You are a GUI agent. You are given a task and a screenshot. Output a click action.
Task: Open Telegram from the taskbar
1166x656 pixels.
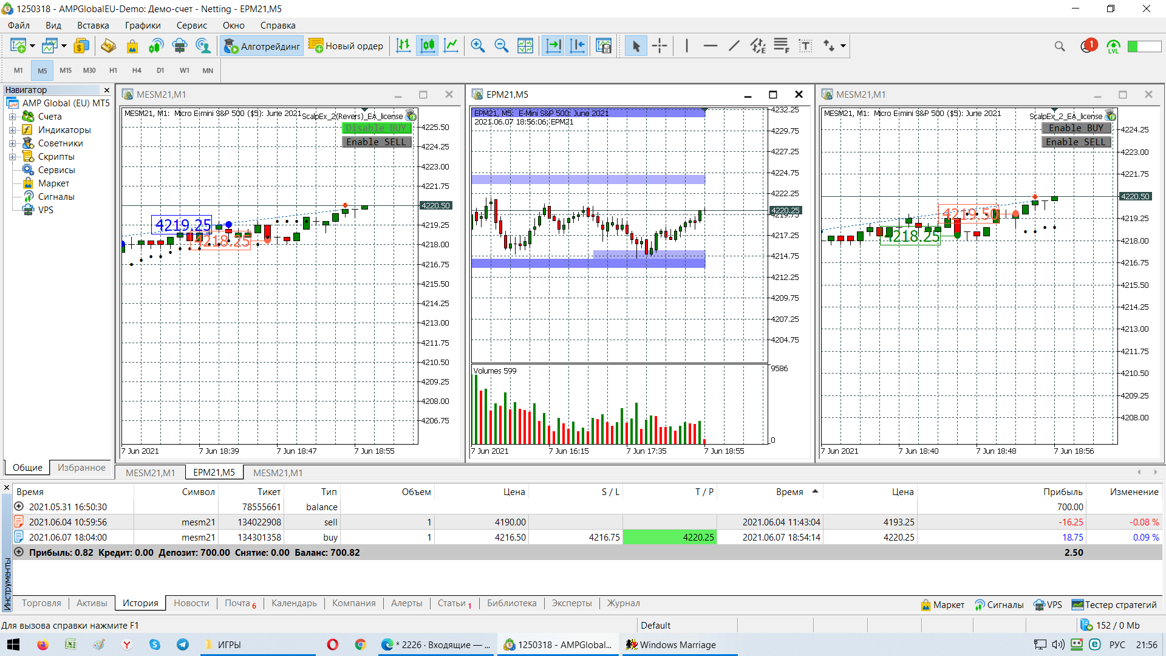(x=183, y=644)
